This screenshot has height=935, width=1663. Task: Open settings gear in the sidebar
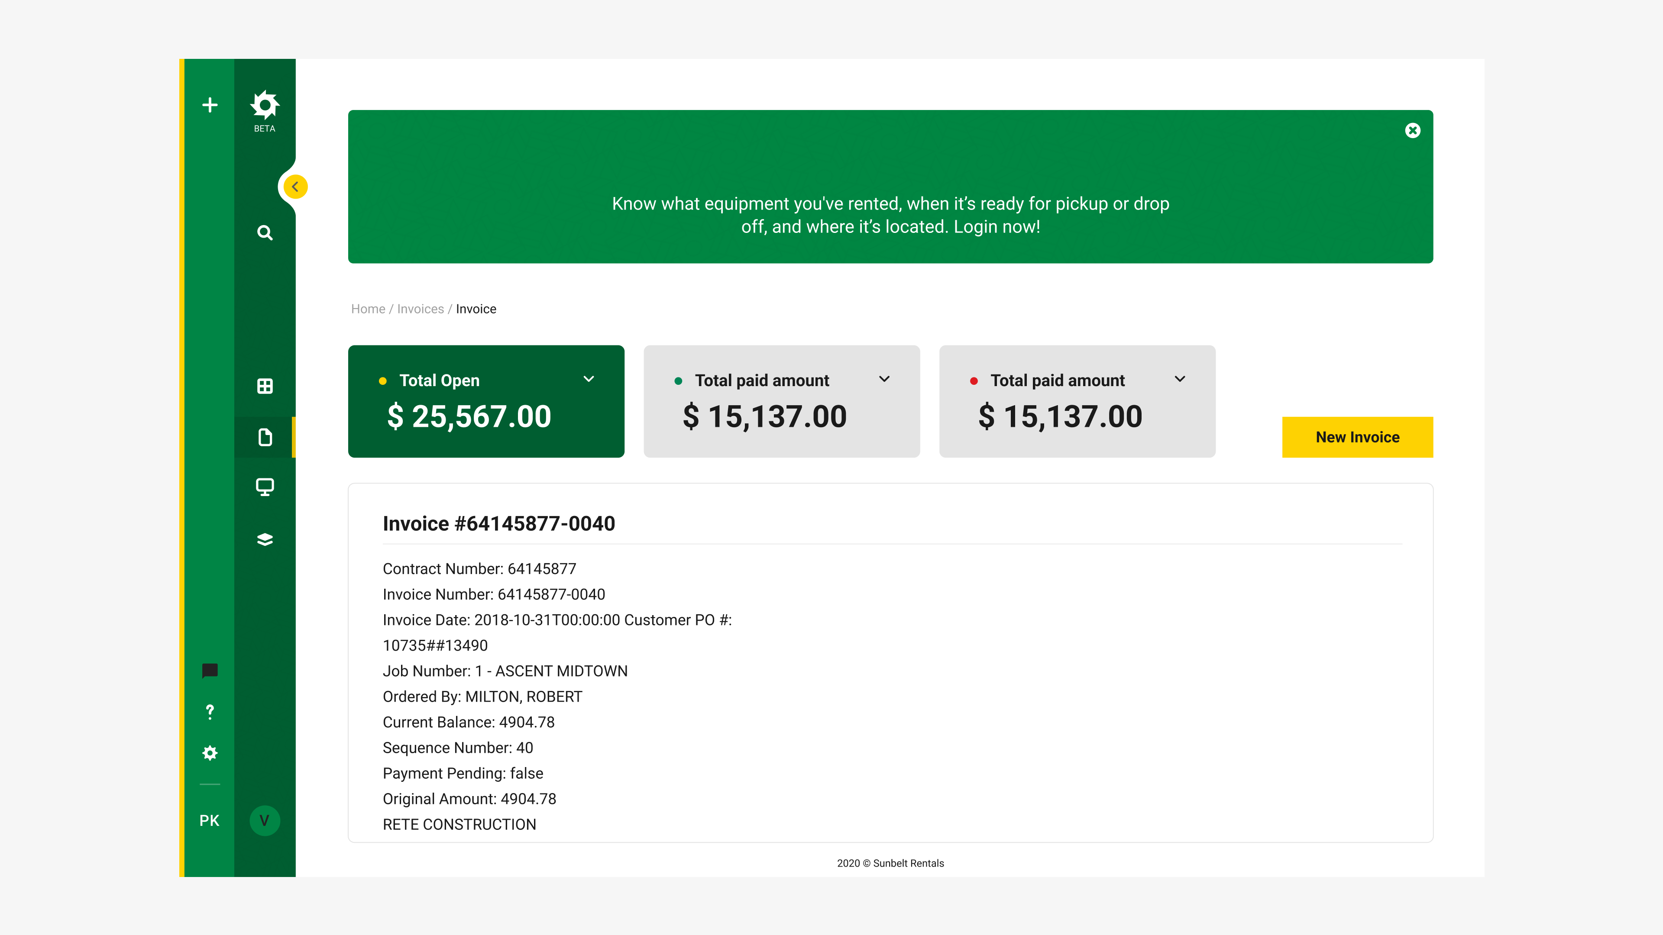point(210,753)
